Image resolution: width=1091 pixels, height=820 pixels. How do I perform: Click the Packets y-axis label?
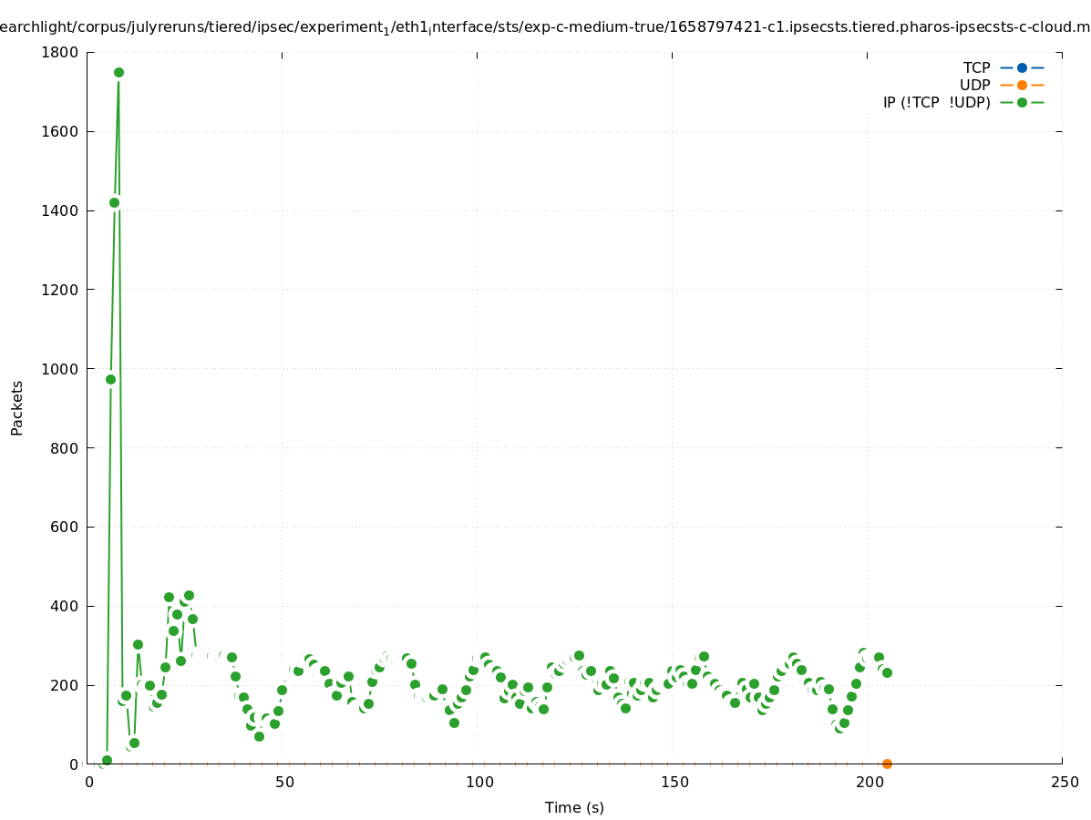tap(16, 407)
